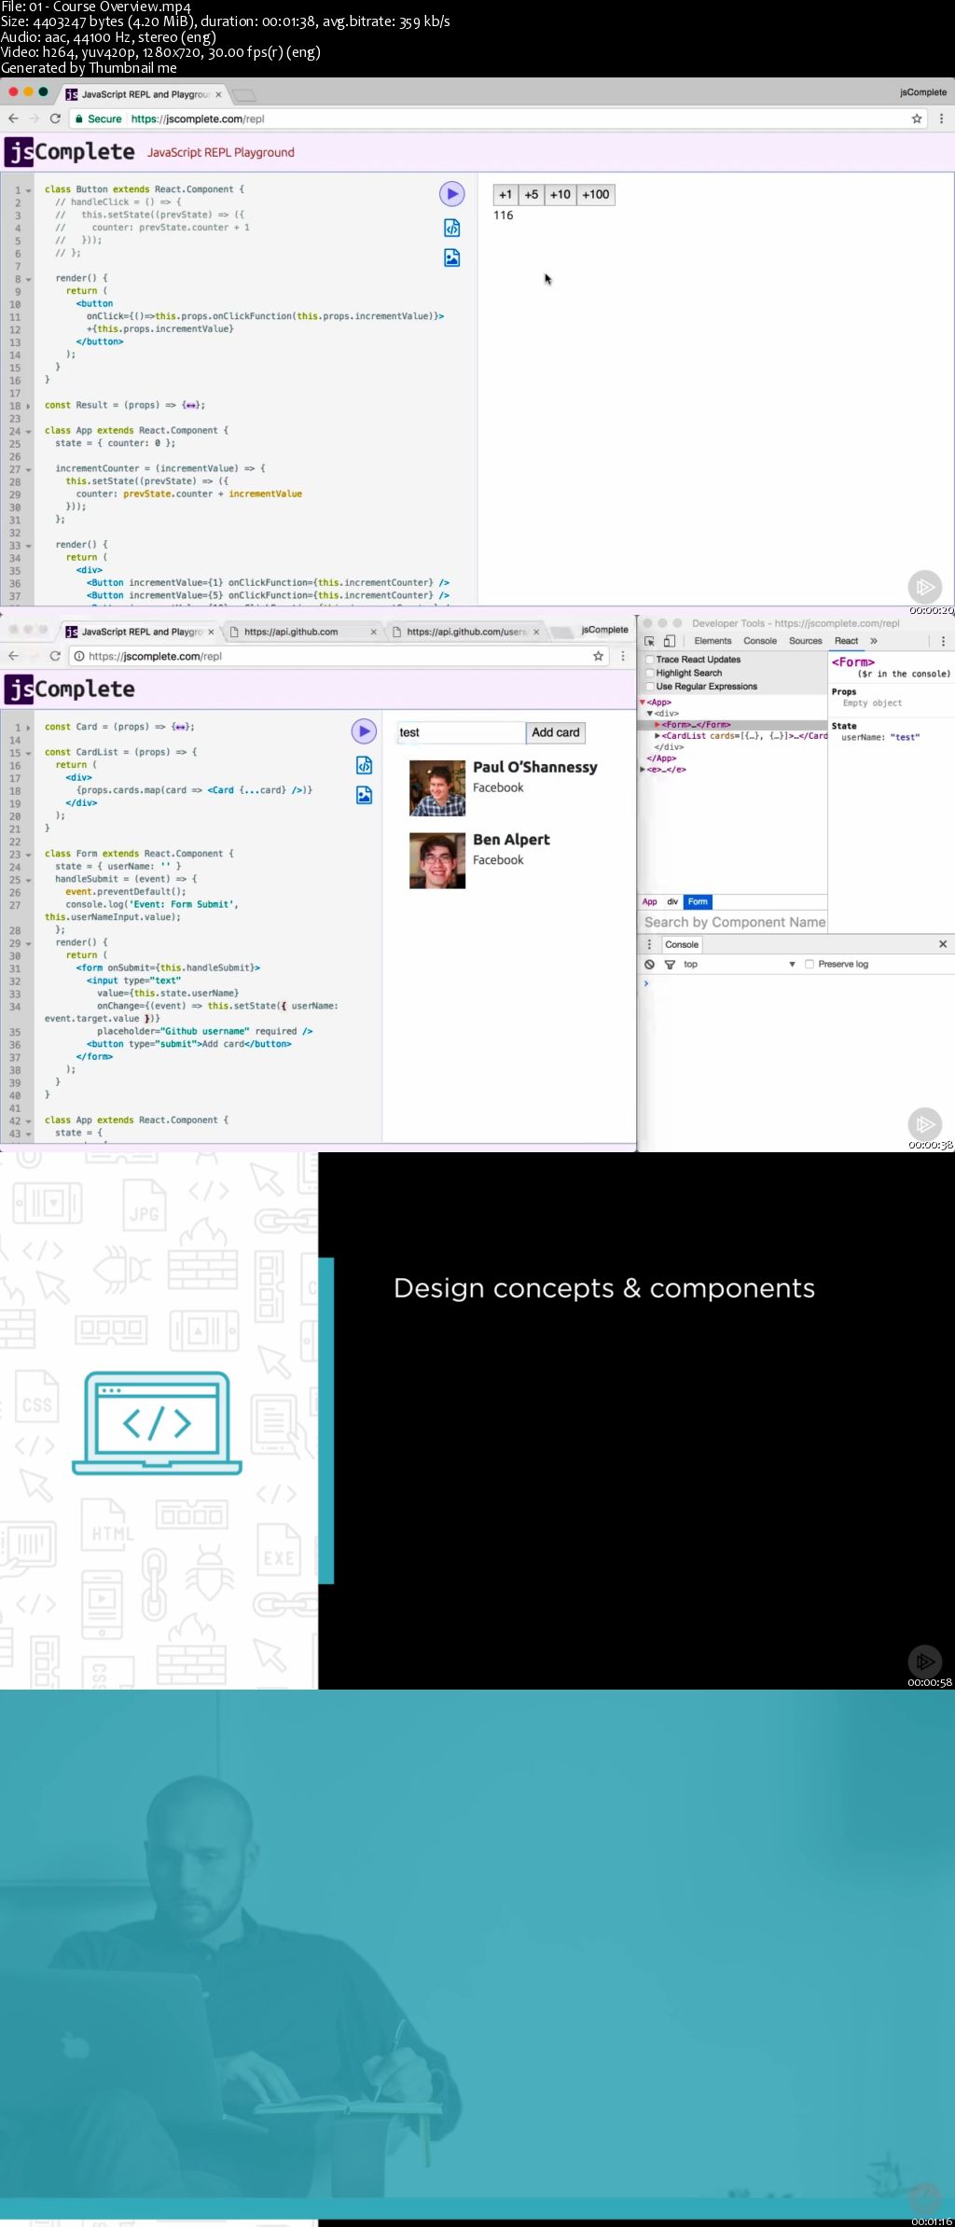Screen dimensions: 955x2227
Task: Clear the console with the ban icon
Action: tap(650, 964)
